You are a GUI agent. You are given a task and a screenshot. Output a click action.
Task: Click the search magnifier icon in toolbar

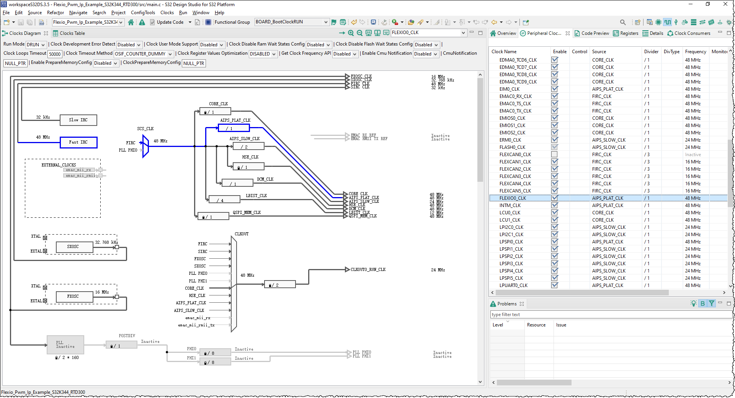(623, 22)
